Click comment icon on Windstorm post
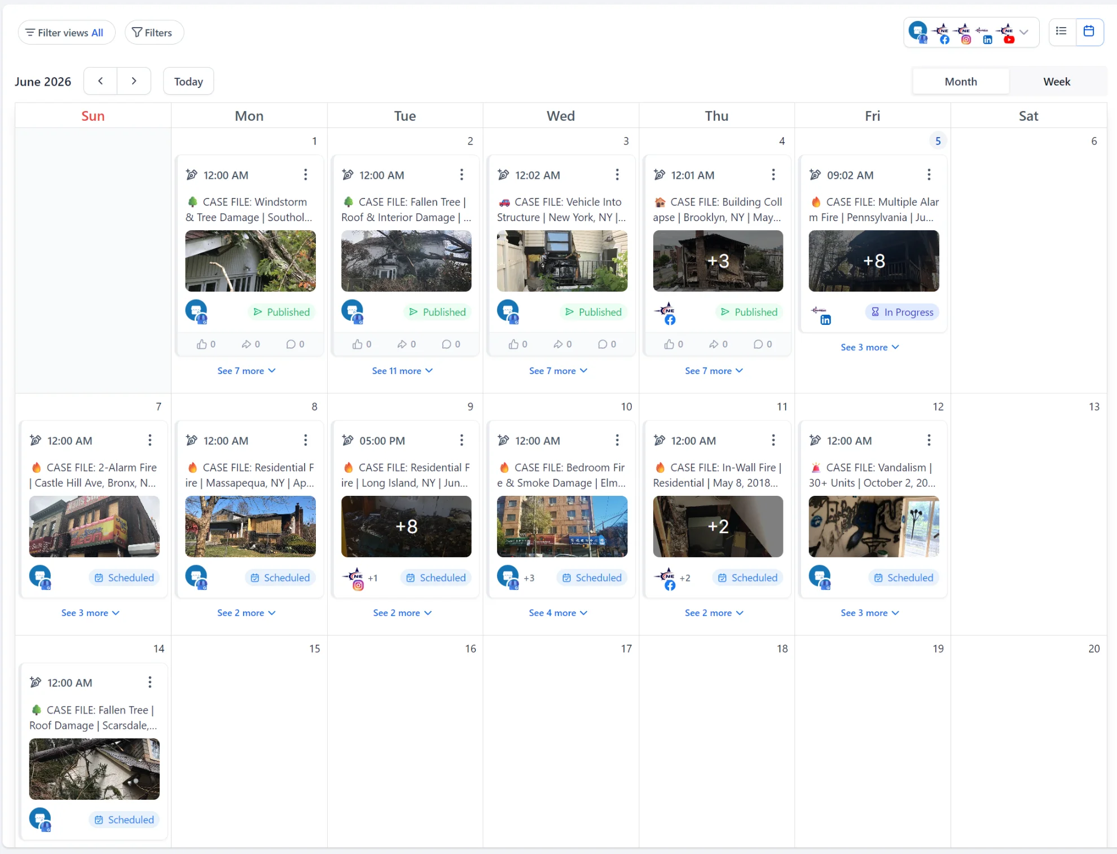Image resolution: width=1117 pixels, height=854 pixels. tap(291, 344)
